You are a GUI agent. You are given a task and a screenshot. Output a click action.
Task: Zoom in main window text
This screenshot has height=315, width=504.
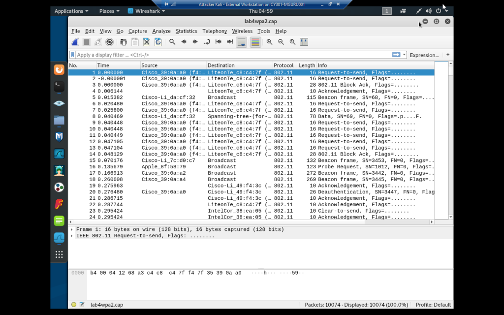tap(269, 42)
